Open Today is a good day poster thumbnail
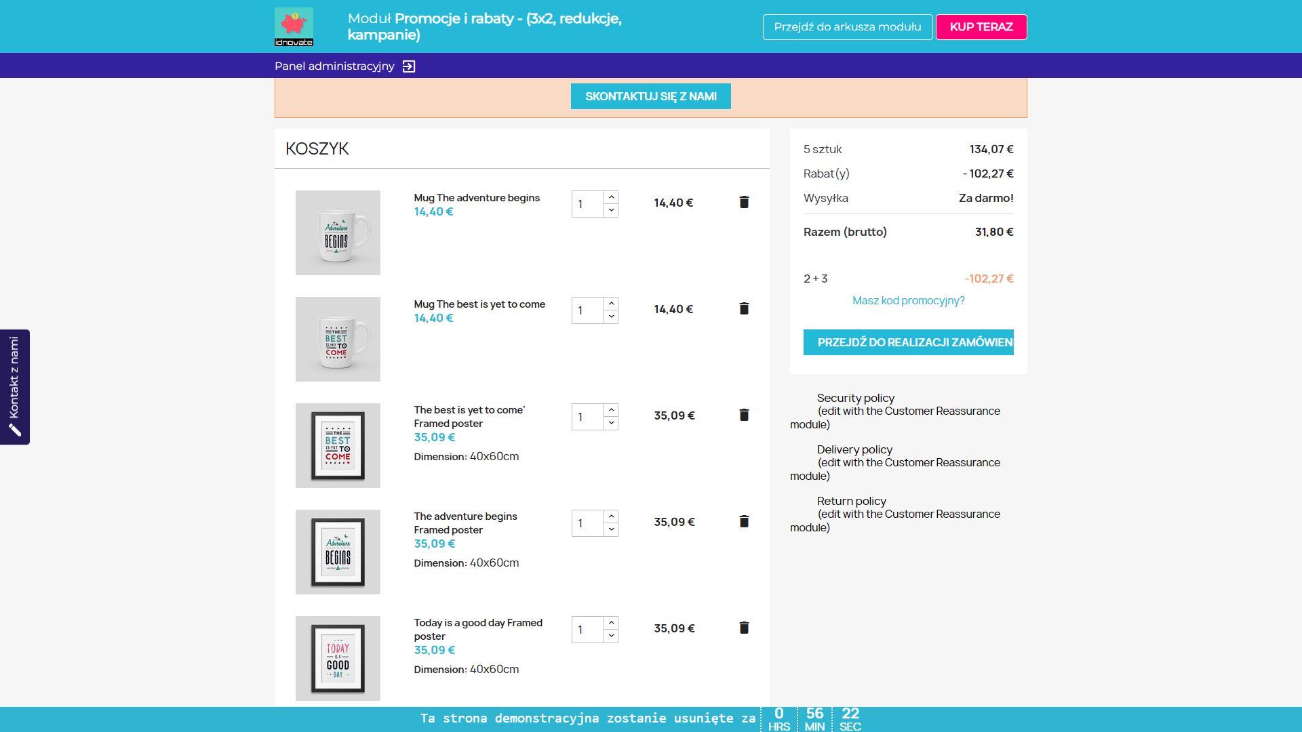1302x732 pixels. (x=338, y=658)
